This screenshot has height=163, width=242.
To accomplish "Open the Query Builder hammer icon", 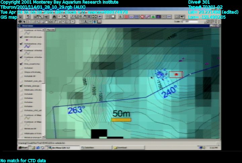I will 64,17.
